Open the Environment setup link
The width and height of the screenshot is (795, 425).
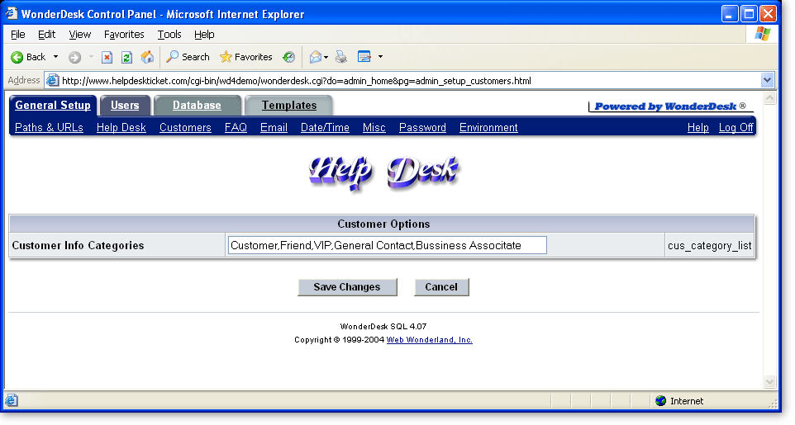coord(488,128)
